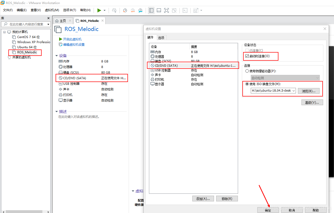Switch to the 选项 tab in settings dialog
This screenshot has width=334, height=213.
[161, 38]
